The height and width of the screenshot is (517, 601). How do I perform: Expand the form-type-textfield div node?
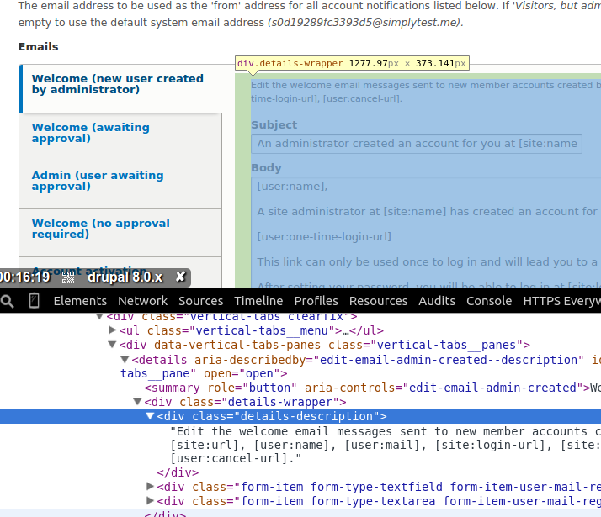(150, 487)
